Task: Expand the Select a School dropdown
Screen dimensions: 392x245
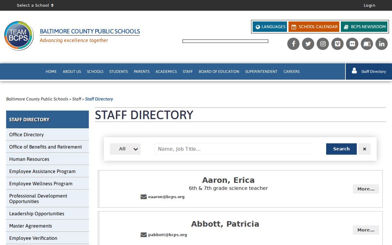Action: coord(35,5)
